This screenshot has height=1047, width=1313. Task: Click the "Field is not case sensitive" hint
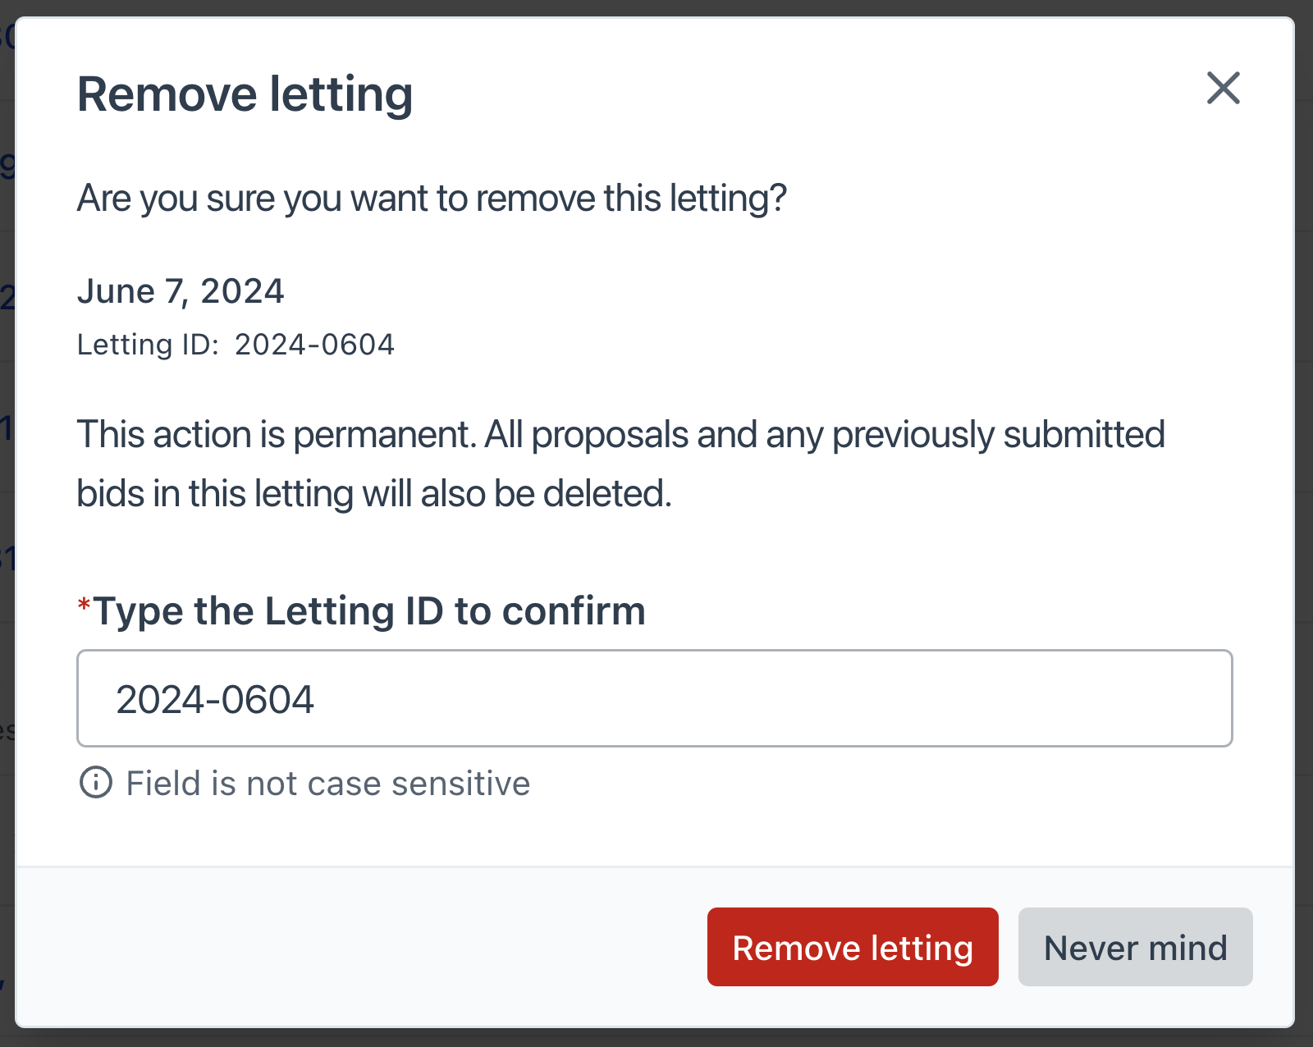(x=327, y=784)
